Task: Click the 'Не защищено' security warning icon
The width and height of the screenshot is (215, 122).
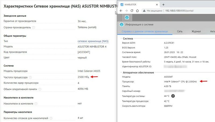Action: tap(144, 11)
